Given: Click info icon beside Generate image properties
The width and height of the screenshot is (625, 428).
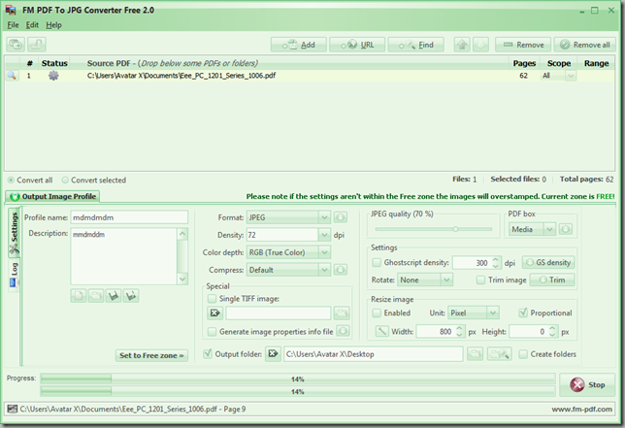Looking at the screenshot, I should coord(343,331).
